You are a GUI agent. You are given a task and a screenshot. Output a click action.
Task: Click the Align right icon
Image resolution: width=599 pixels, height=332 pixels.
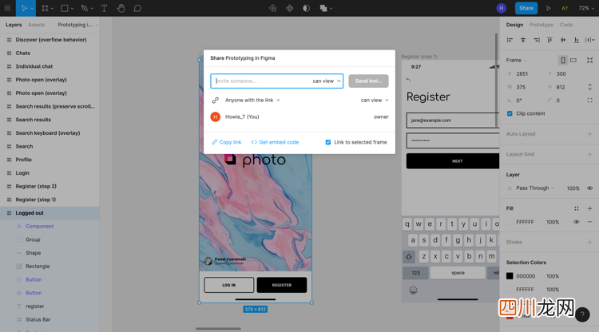pos(537,40)
